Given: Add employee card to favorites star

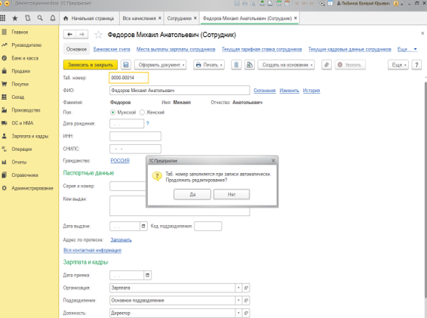Looking at the screenshot, I should pyautogui.click(x=98, y=35).
